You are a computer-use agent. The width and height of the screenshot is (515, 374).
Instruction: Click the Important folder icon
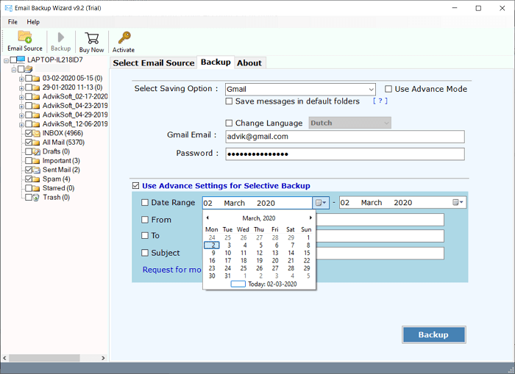[36, 161]
